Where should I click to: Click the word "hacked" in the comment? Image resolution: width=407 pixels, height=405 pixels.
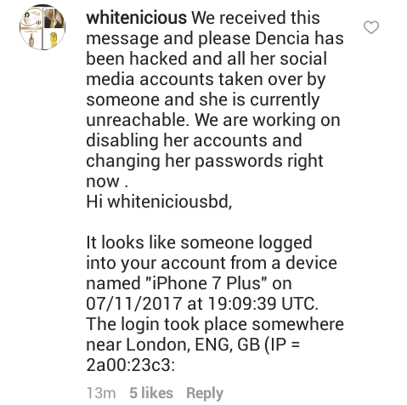click(x=158, y=59)
